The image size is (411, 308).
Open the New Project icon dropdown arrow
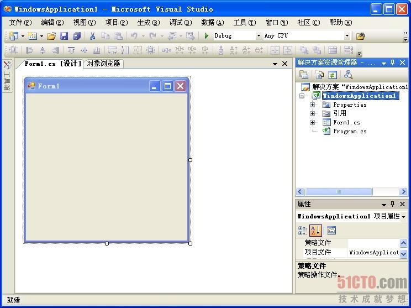[23, 36]
